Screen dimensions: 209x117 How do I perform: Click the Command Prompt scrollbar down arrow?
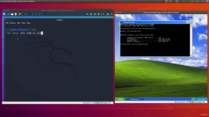(191, 56)
